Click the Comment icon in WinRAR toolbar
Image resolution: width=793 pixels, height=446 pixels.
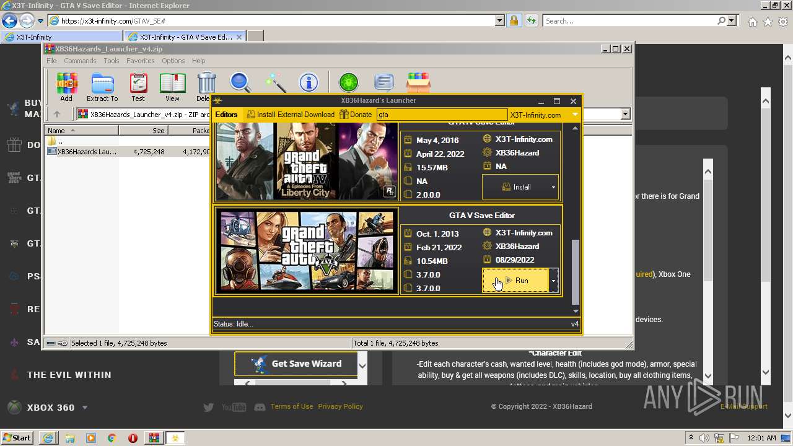pyautogui.click(x=384, y=82)
